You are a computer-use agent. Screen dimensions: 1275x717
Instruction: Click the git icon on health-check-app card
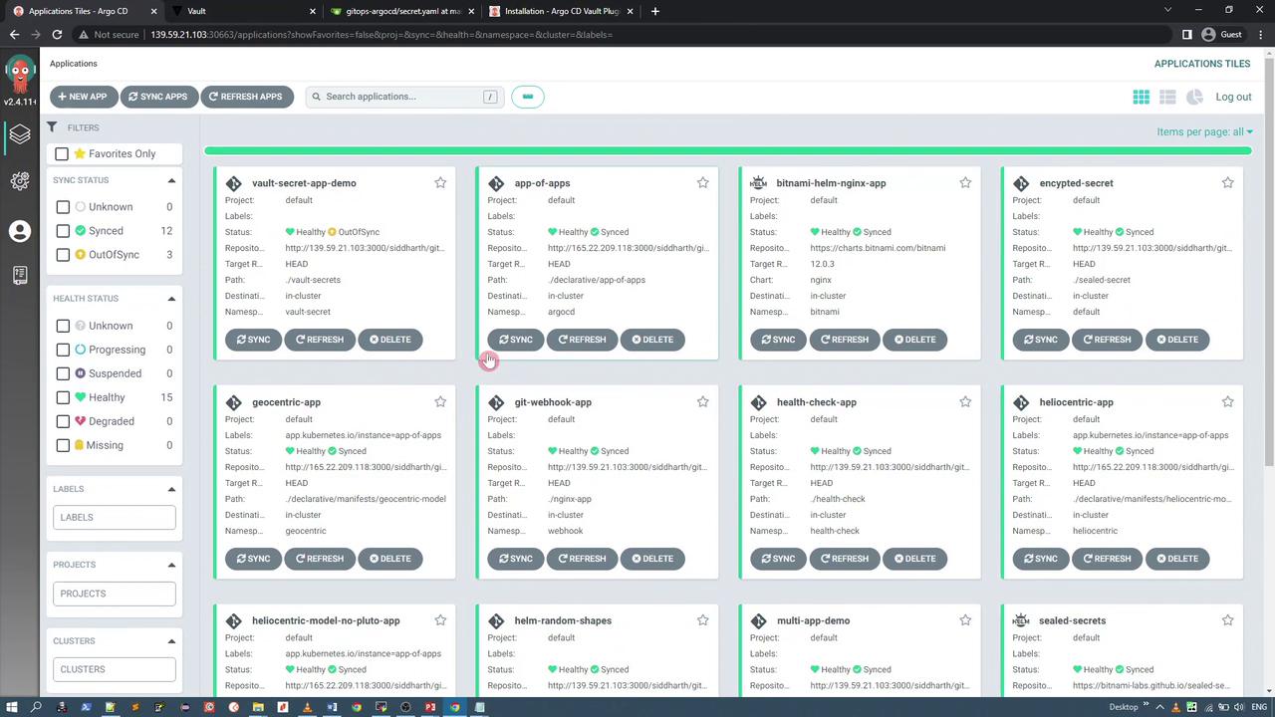click(759, 402)
